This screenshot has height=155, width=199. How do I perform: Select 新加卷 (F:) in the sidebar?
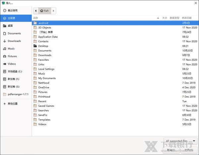click(x=14, y=79)
